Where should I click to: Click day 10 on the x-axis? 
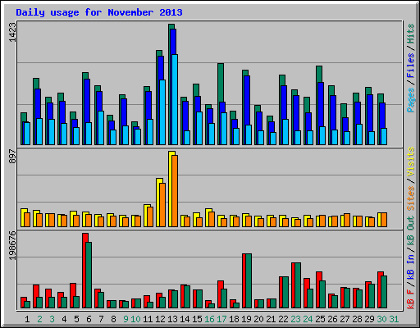pos(136,319)
